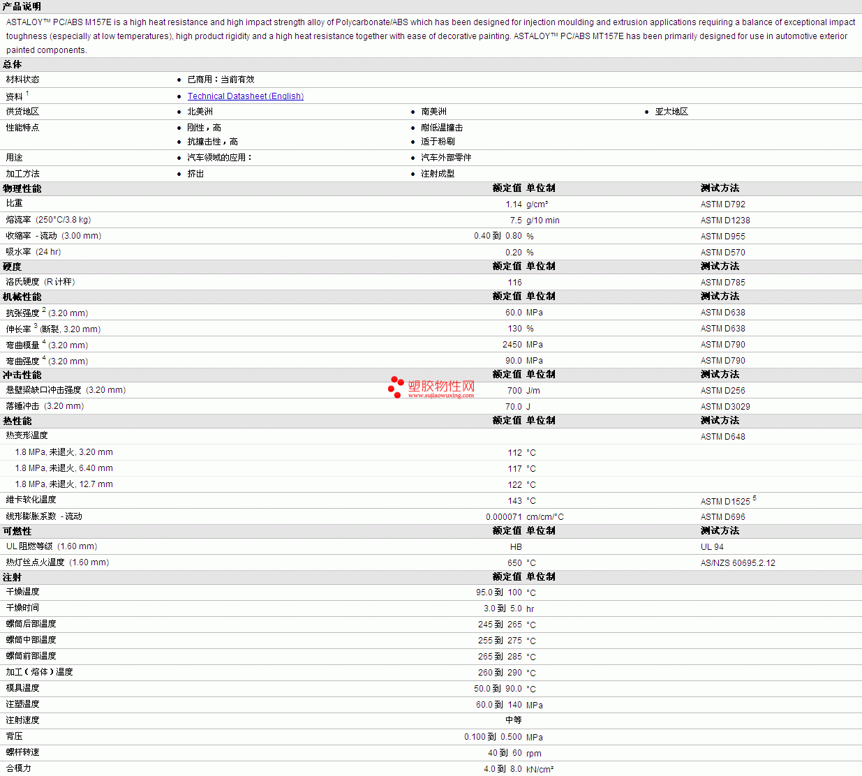Select Vicat softening value 143
Image resolution: width=862 pixels, height=776 pixels.
(x=515, y=501)
